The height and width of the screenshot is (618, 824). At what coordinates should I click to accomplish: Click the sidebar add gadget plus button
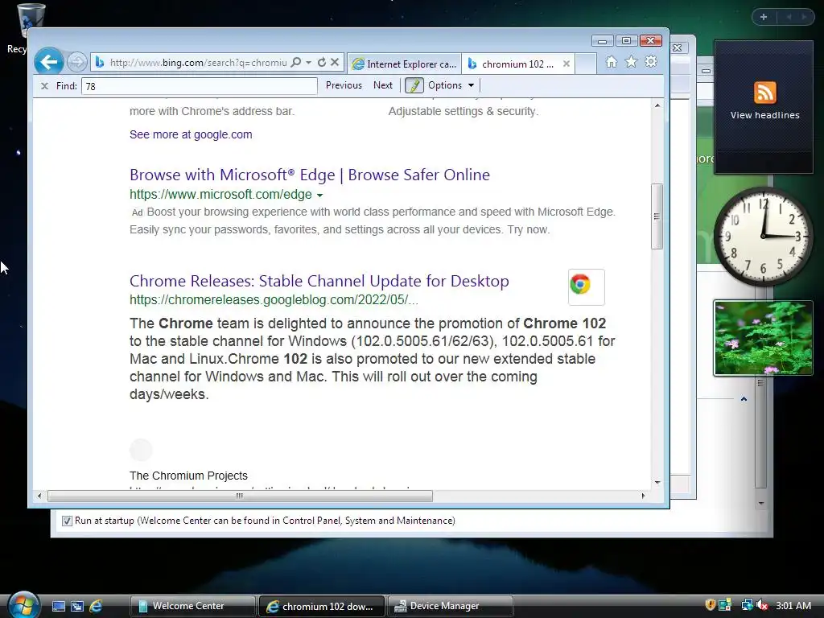click(x=764, y=17)
